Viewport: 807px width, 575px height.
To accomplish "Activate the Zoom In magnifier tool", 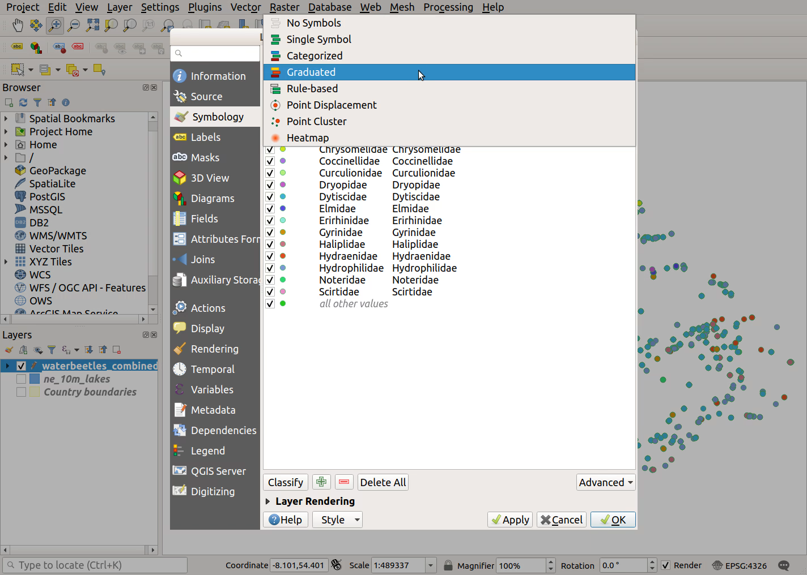I will [x=54, y=25].
